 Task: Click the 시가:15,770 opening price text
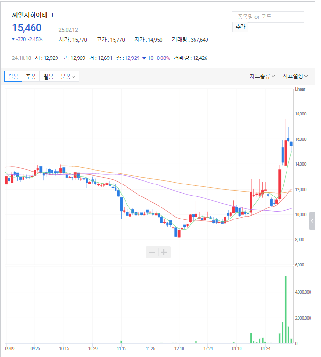73,40
